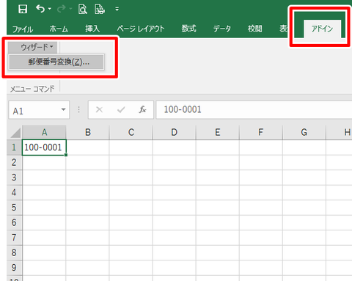Viewport: 352px width, 281px height.
Task: Open the データ tab
Action: [222, 29]
